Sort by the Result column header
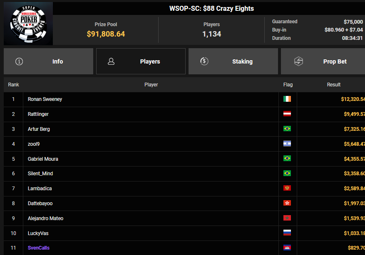This screenshot has width=365, height=255. coord(333,85)
